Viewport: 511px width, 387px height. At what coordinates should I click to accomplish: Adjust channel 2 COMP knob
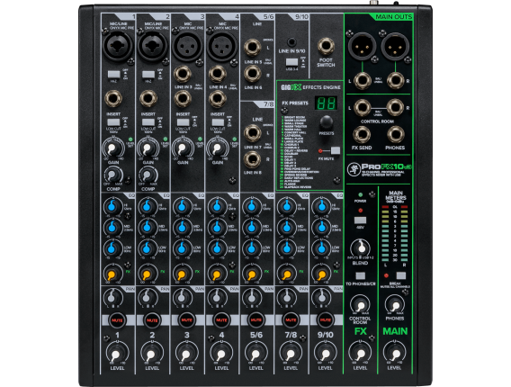148,175
